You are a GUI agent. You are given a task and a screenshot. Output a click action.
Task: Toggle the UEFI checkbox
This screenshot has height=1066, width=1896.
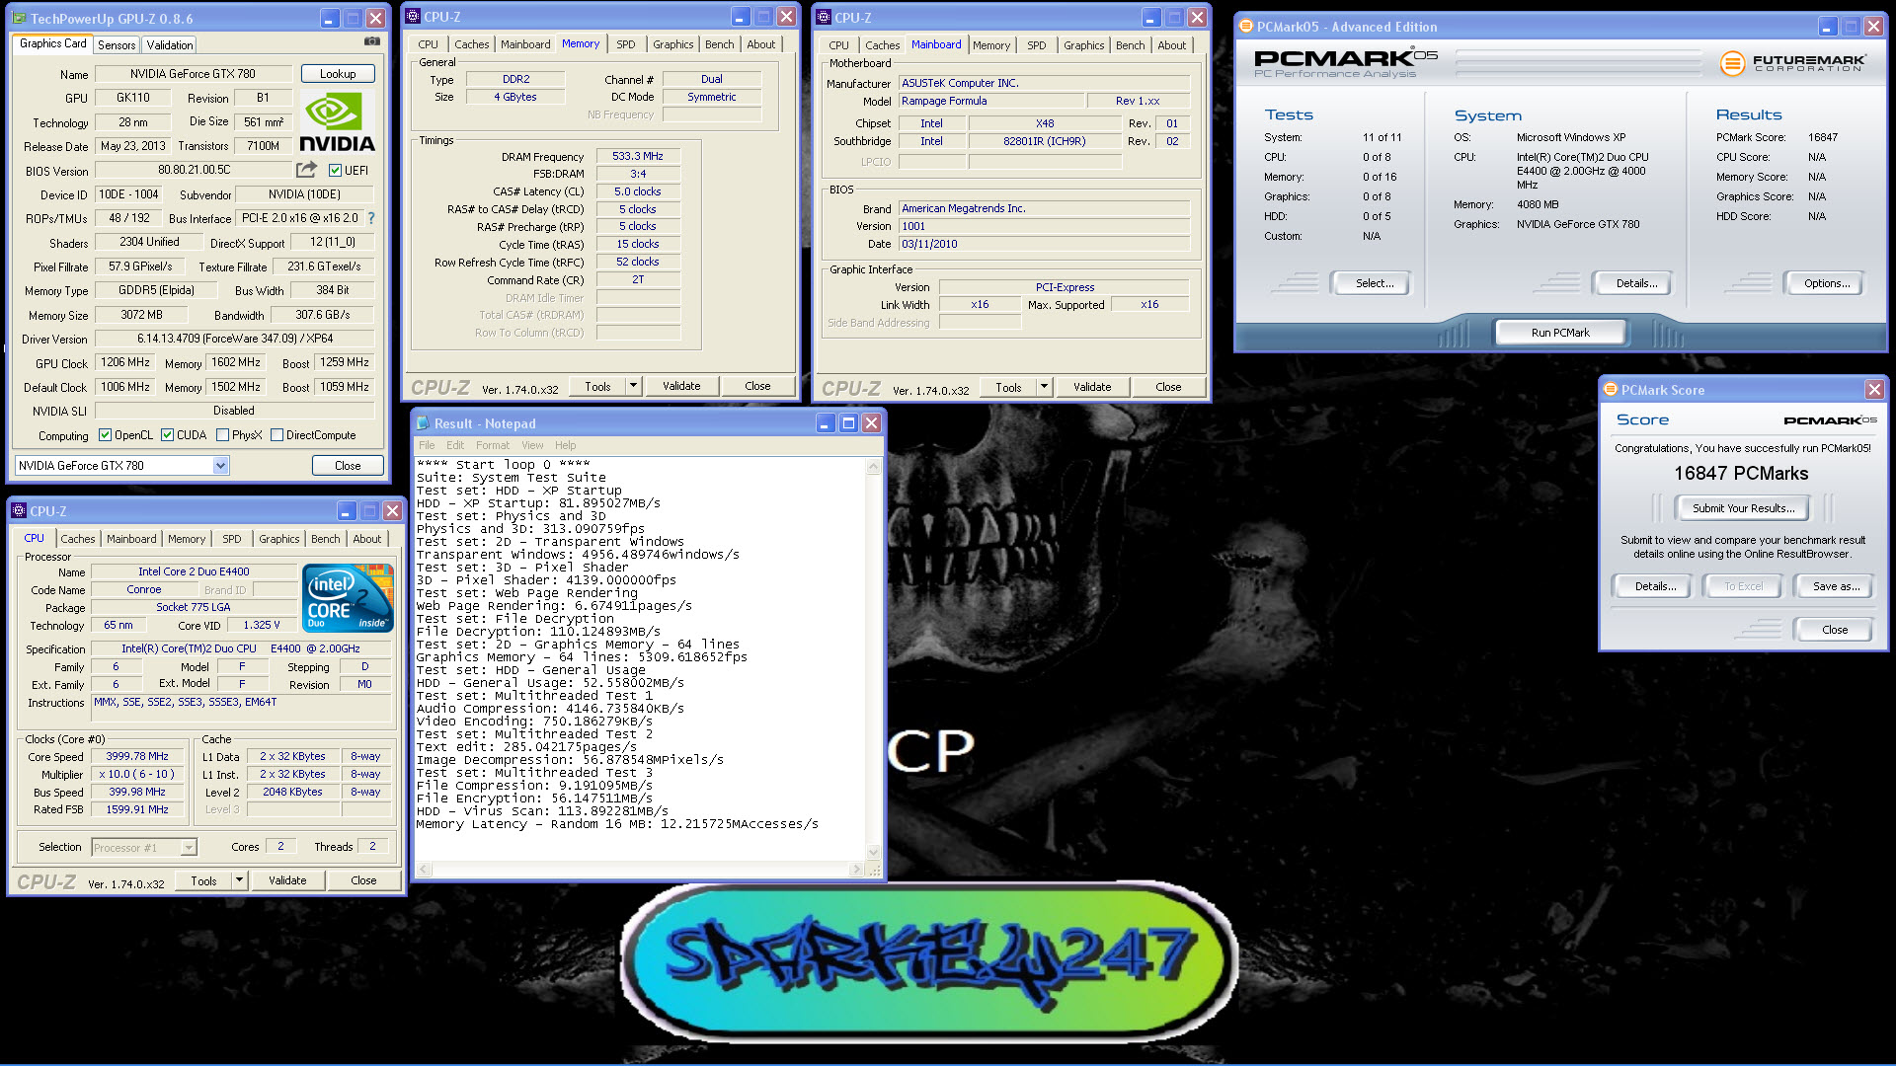coord(335,170)
